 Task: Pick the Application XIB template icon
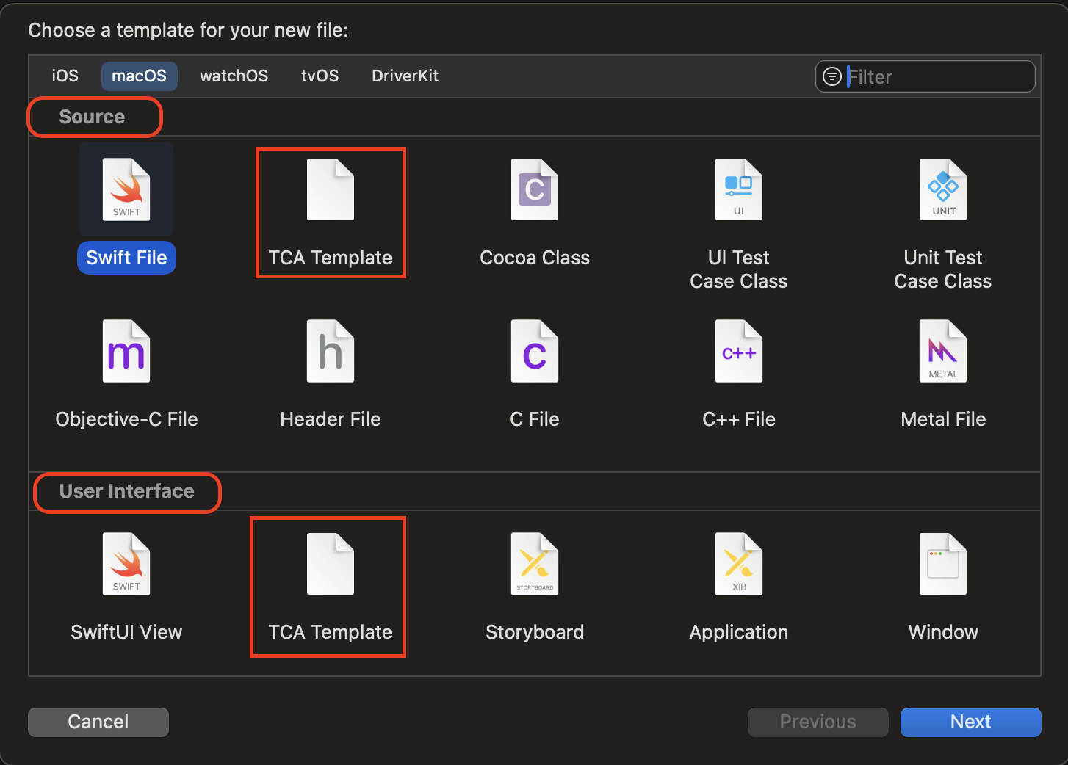click(x=739, y=564)
